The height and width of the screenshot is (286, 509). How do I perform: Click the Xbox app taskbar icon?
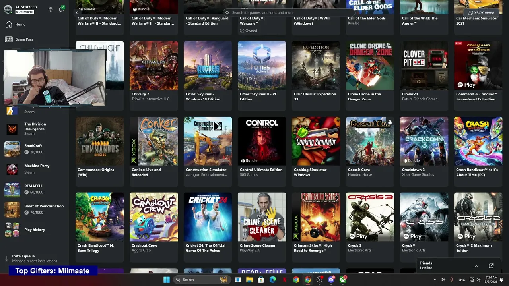343,280
